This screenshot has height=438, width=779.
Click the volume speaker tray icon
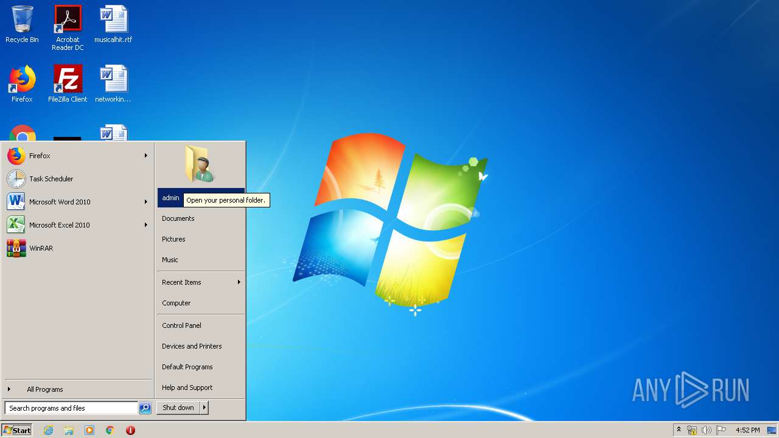(x=707, y=430)
